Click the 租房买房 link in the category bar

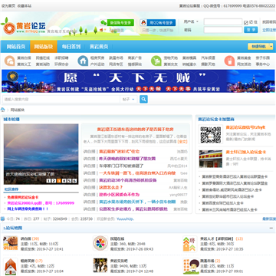pyautogui.click(x=97, y=58)
